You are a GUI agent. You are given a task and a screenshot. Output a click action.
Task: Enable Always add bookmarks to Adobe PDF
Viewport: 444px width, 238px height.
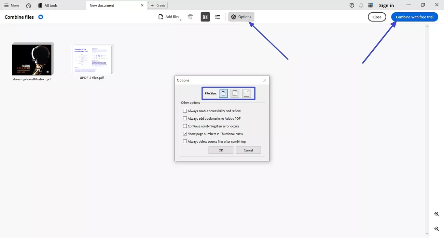(185, 118)
